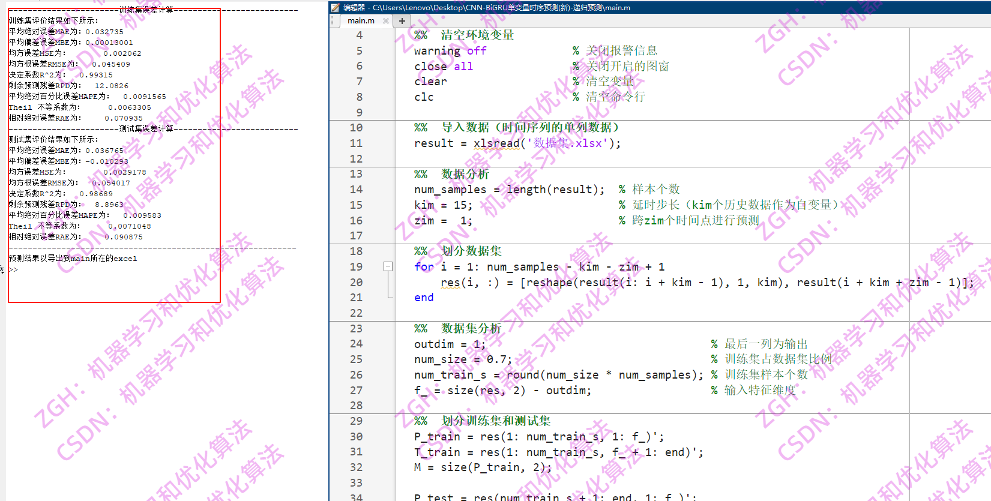This screenshot has height=501, width=991.
Task: Click the '%% 导入数据' section header
Action: [517, 128]
